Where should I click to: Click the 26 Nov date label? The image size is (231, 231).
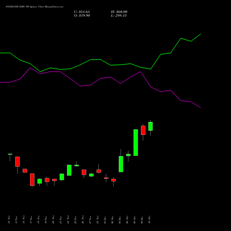coord(83,219)
